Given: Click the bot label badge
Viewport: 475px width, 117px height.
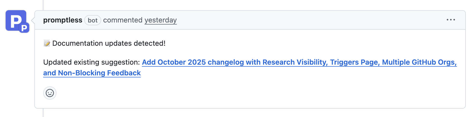Looking at the screenshot, I should tap(93, 20).
